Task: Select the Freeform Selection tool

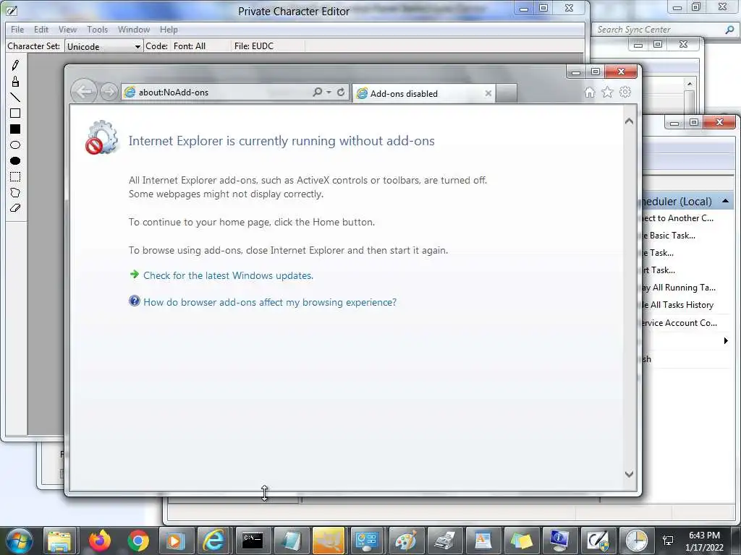Action: click(15, 192)
